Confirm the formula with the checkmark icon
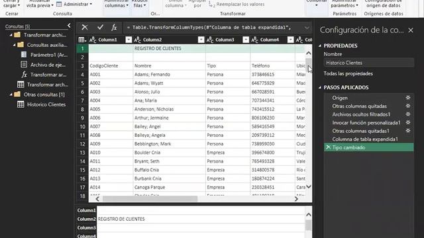Viewport: 424px width, 238px height. tap(100, 27)
